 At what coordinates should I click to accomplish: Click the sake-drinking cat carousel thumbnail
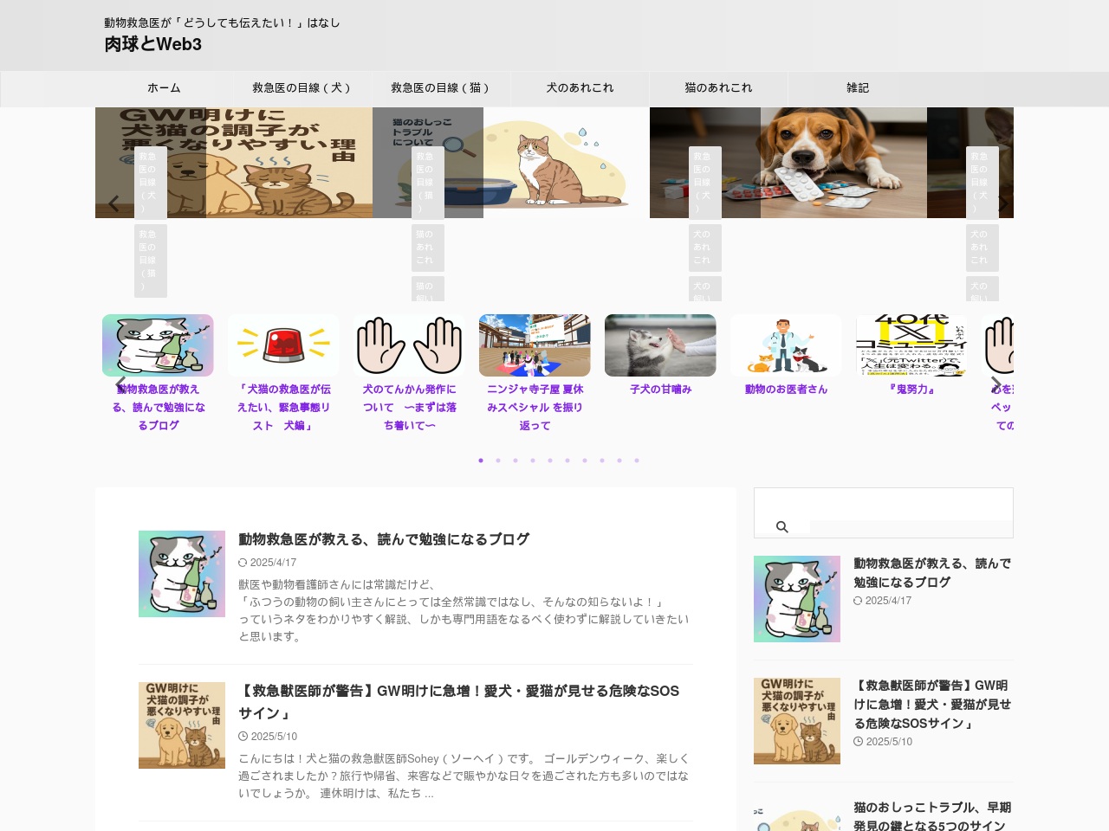tap(158, 345)
